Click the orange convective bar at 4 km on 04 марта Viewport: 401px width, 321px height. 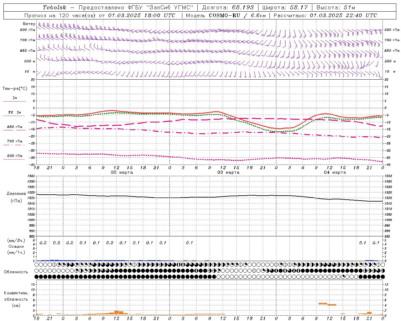point(331,305)
